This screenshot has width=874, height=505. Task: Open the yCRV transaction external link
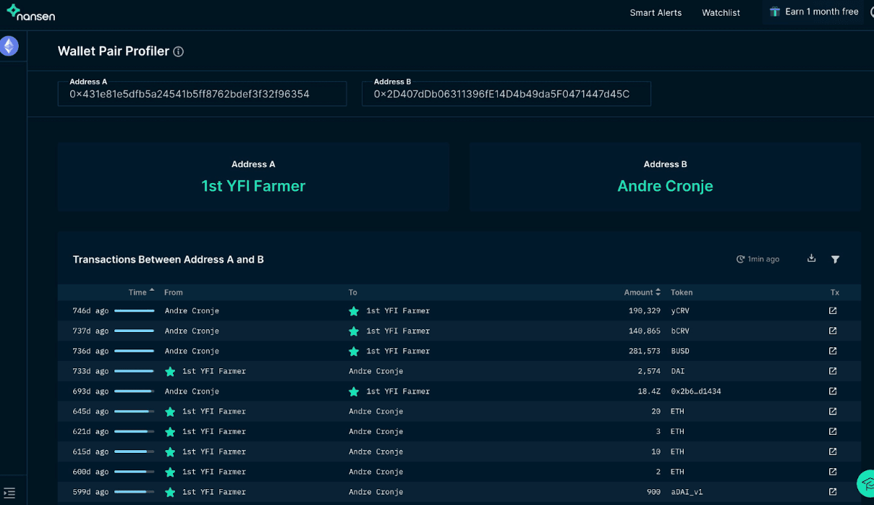coord(833,310)
